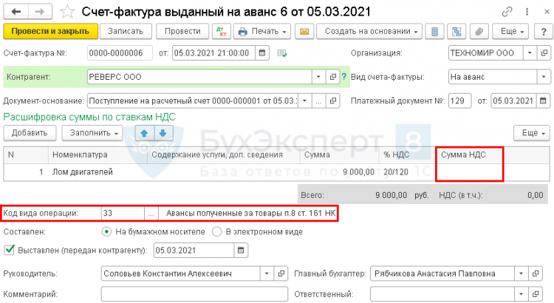The image size is (554, 303).
Task: Show Дт/Кт postings of the document
Action: 222,32
